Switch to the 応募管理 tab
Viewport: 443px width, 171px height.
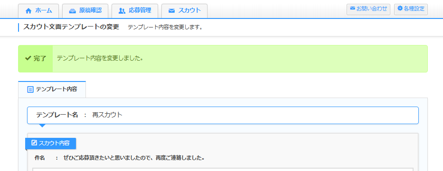135,11
